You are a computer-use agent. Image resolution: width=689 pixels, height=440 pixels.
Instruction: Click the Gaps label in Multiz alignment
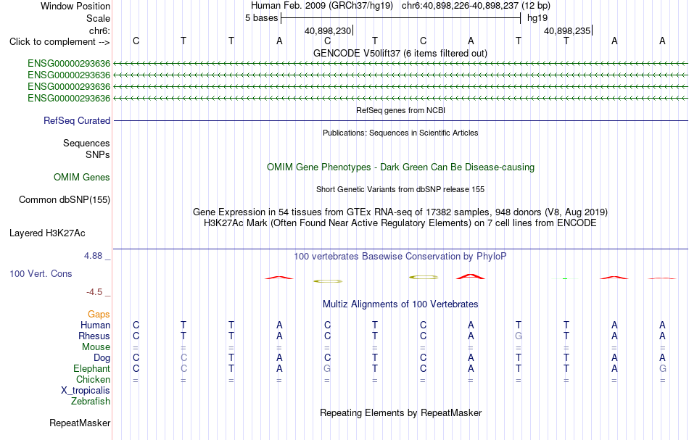[x=99, y=314]
